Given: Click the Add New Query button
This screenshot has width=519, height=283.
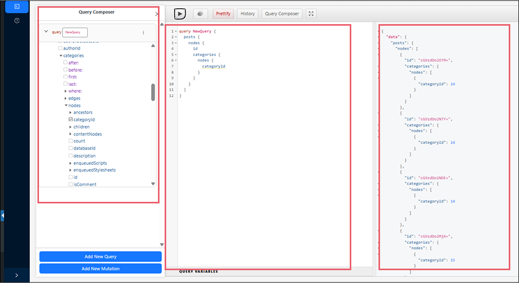Looking at the screenshot, I should 101,256.
